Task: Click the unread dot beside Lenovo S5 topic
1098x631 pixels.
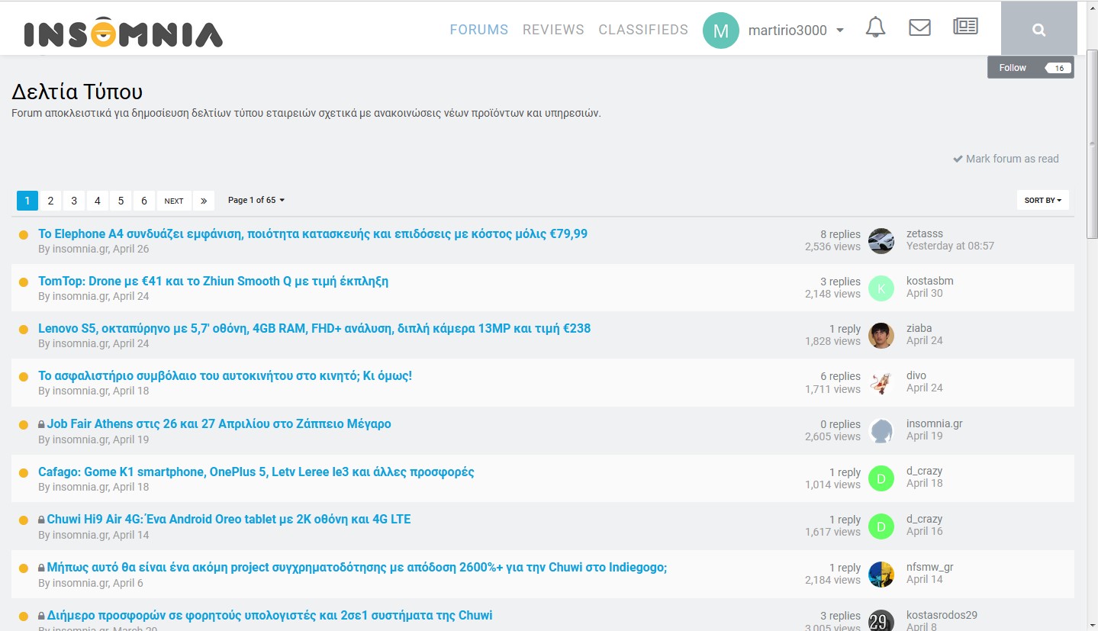Action: [x=24, y=330]
